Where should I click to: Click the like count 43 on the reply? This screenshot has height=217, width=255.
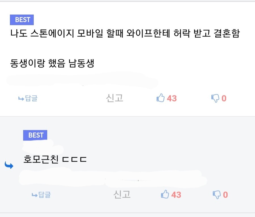(x=176, y=195)
